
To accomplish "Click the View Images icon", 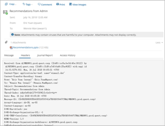I will tap(70, 4).
